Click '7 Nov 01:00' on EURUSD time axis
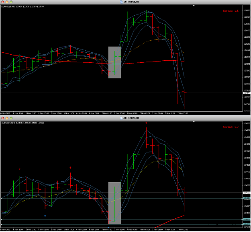Screen dimensions: 251x232 pyautogui.click(x=107, y=113)
